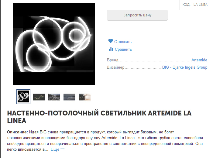The width and height of the screenshot is (213, 158).
Task: Enlarge the main product image
Action: click(x=54, y=44)
